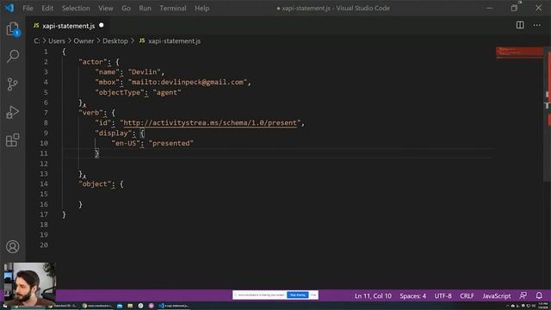Select the xapi-statement.js editor tab
Viewport: 551px width, 310px height.
68,26
